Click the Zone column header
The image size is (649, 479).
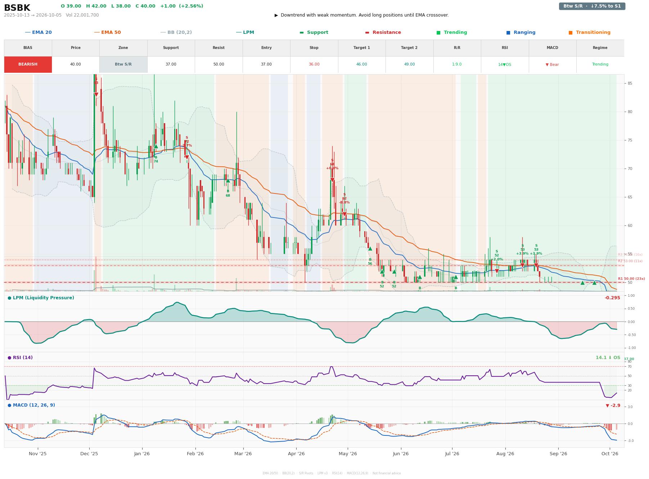[x=123, y=48]
